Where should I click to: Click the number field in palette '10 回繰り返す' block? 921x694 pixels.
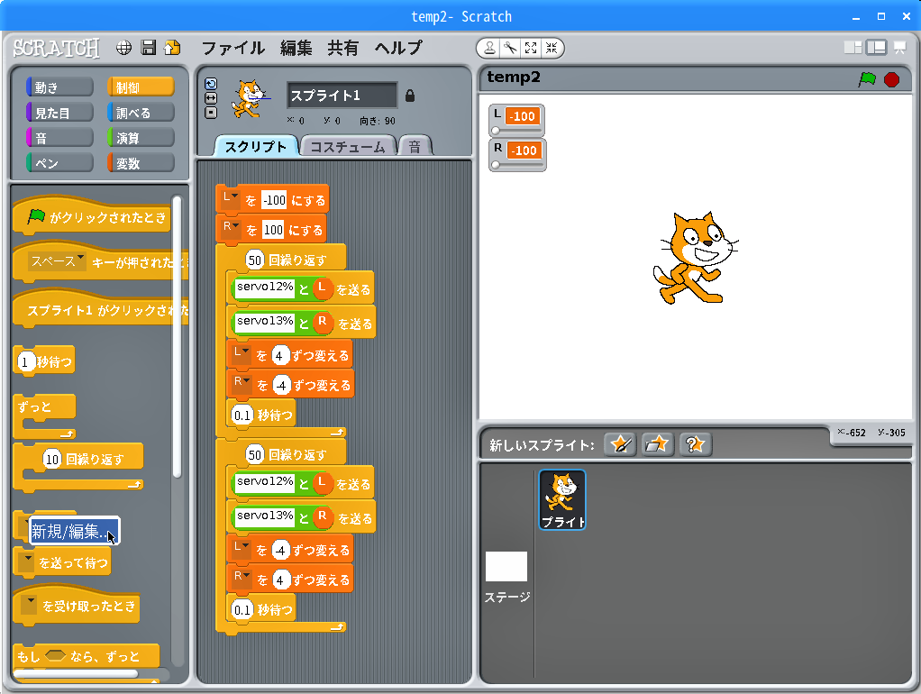[x=52, y=459]
